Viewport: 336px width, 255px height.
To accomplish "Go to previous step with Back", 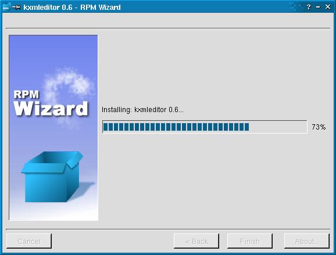I will coord(196,241).
